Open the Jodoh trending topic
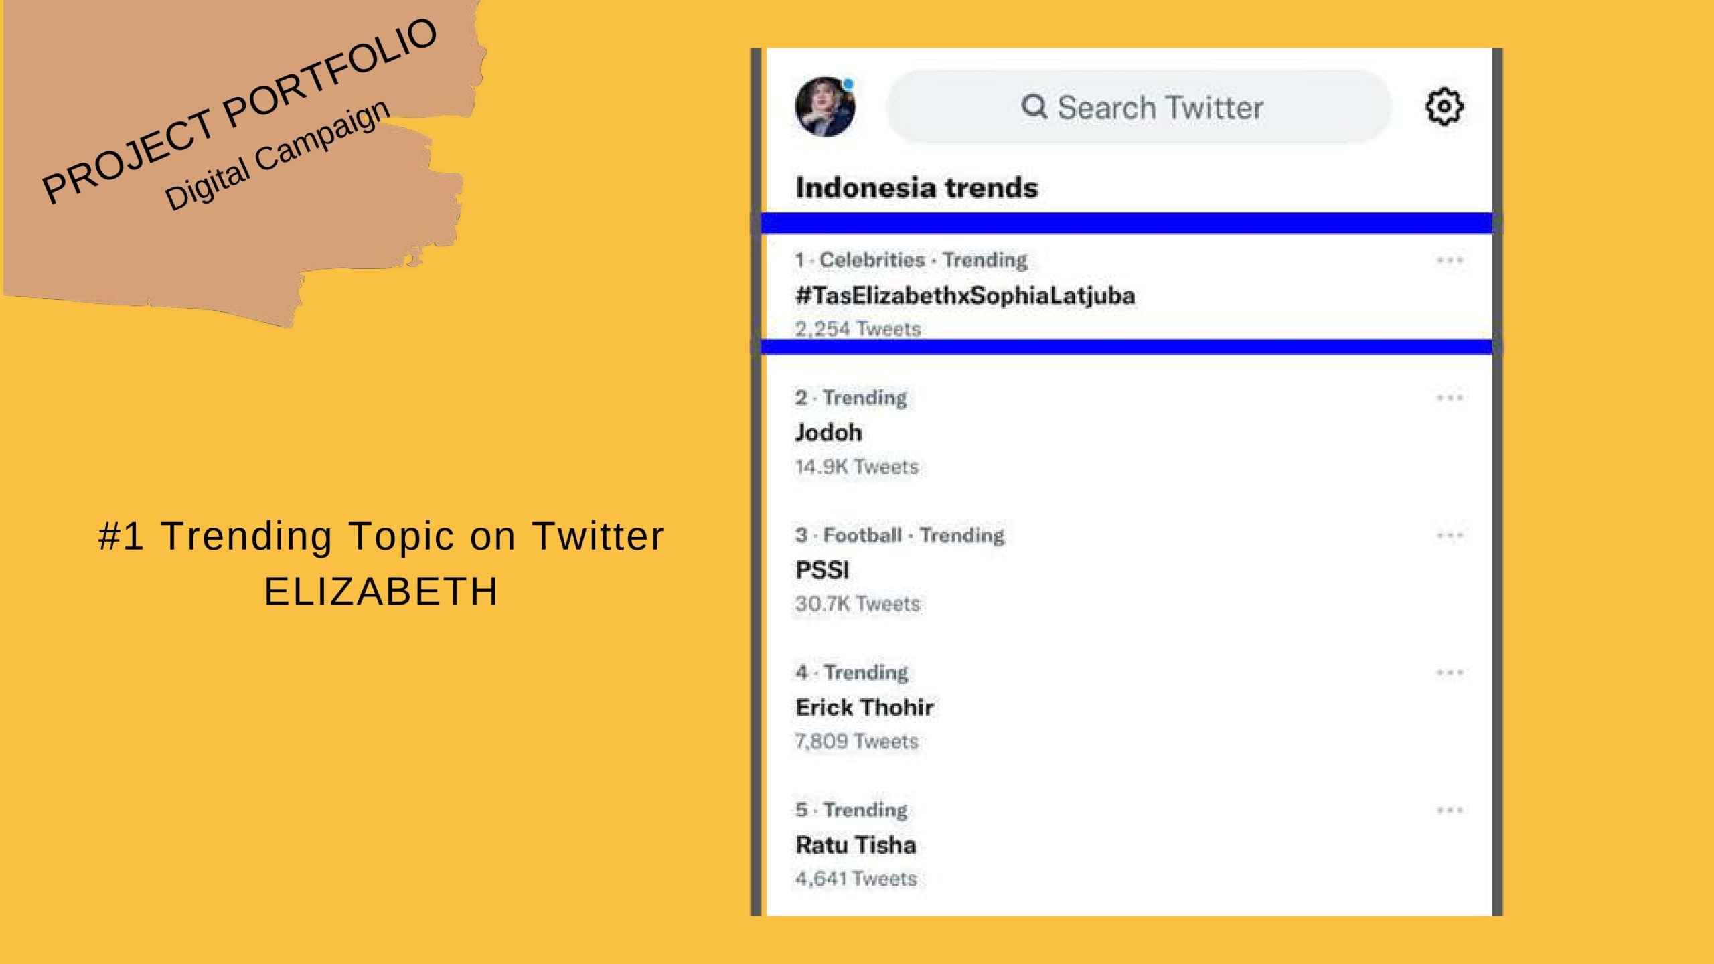 pyautogui.click(x=828, y=433)
